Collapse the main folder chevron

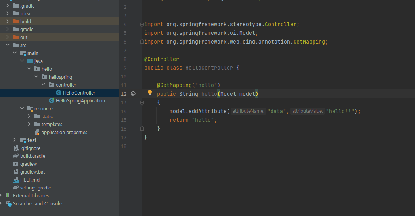tap(15, 53)
